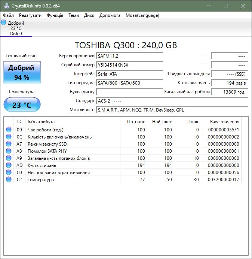Screen dimensions: 252x259
Task: Open the Файл menu
Action: 9,15
